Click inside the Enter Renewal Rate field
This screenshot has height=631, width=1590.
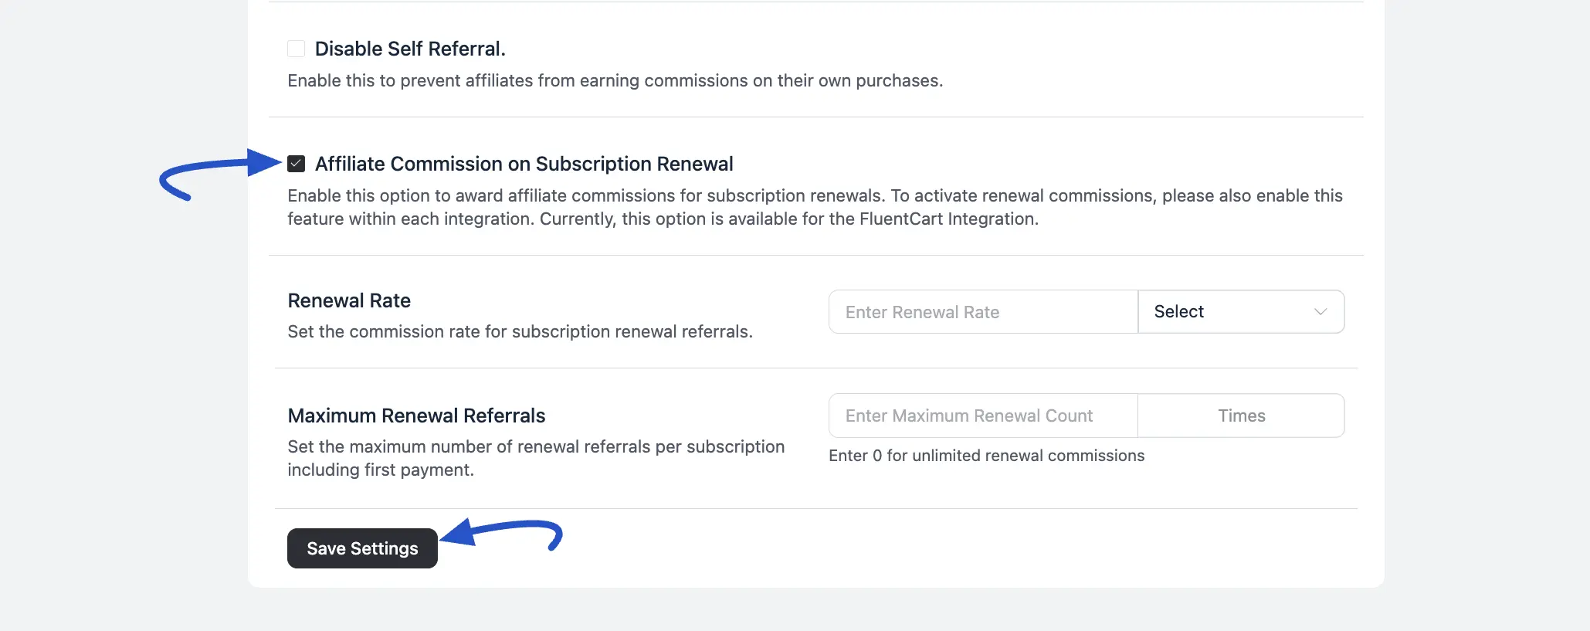pyautogui.click(x=981, y=311)
